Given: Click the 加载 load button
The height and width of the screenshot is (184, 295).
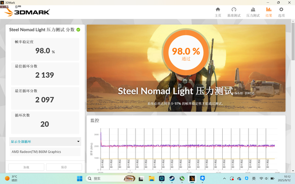Looking at the screenshot, I should pos(26,167).
